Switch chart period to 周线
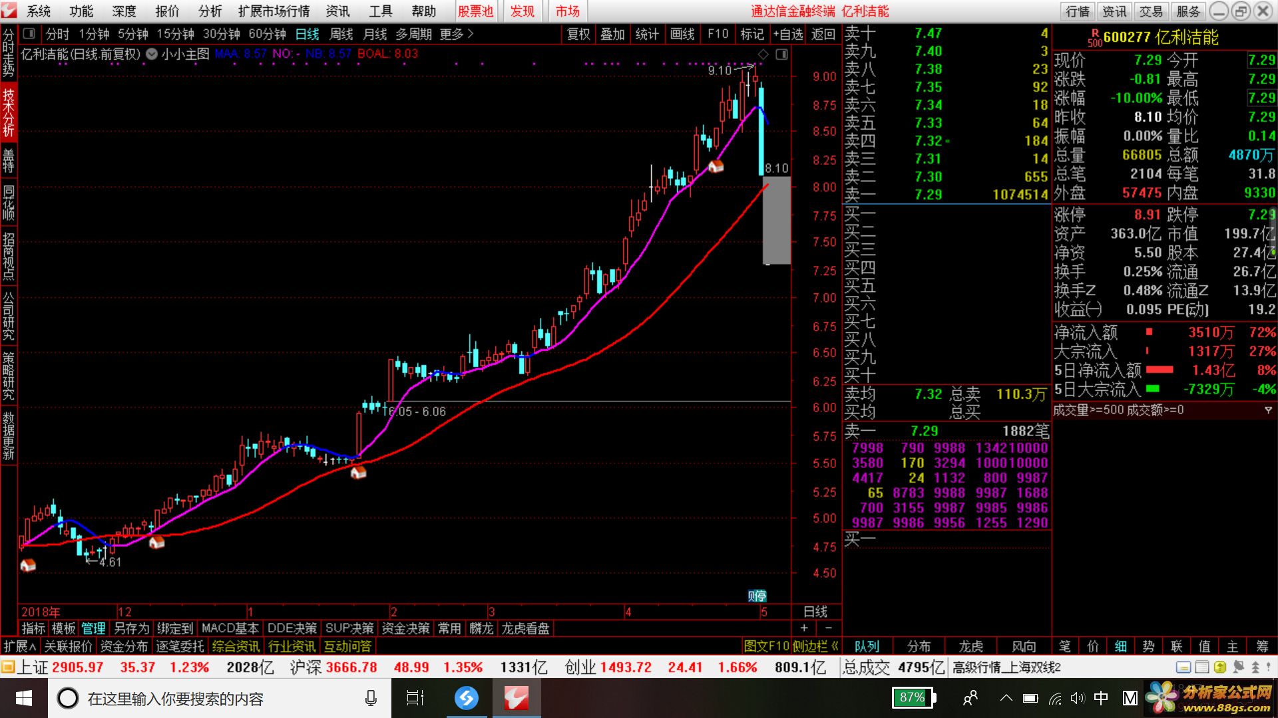This screenshot has width=1278, height=718. click(341, 34)
